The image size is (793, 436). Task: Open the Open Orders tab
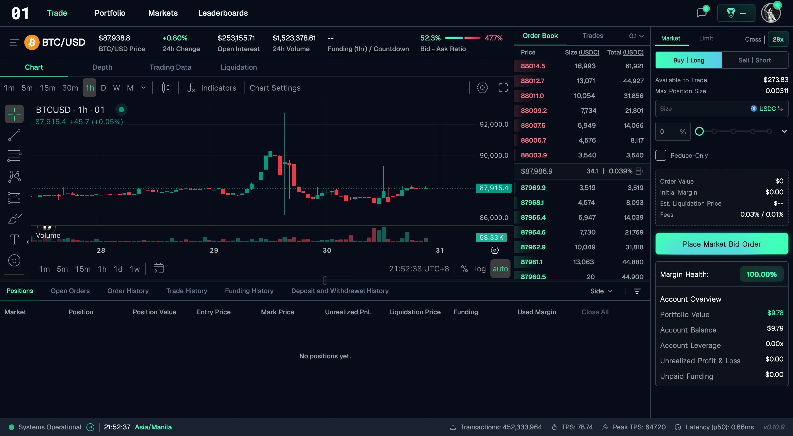pos(70,291)
